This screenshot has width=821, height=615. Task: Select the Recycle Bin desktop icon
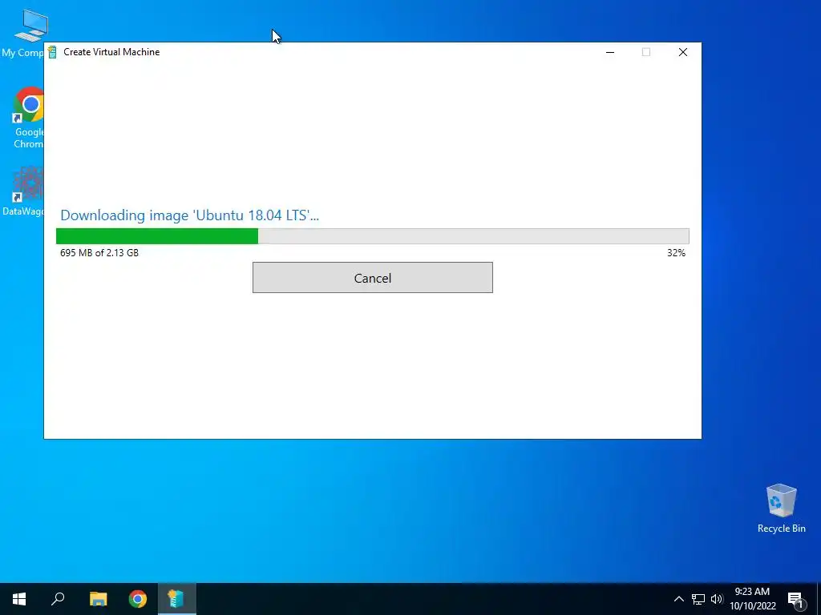coord(781,508)
